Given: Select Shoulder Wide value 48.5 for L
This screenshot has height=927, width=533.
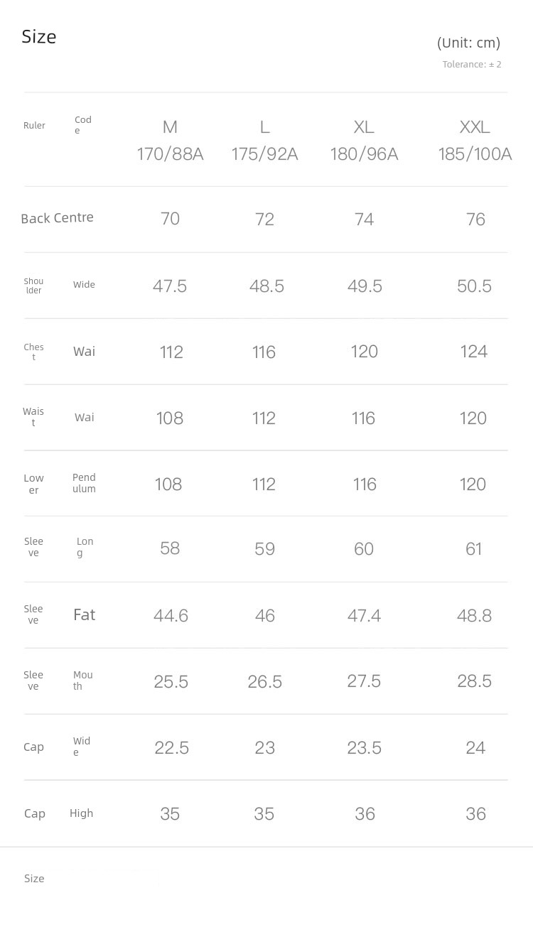Looking at the screenshot, I should tap(266, 286).
